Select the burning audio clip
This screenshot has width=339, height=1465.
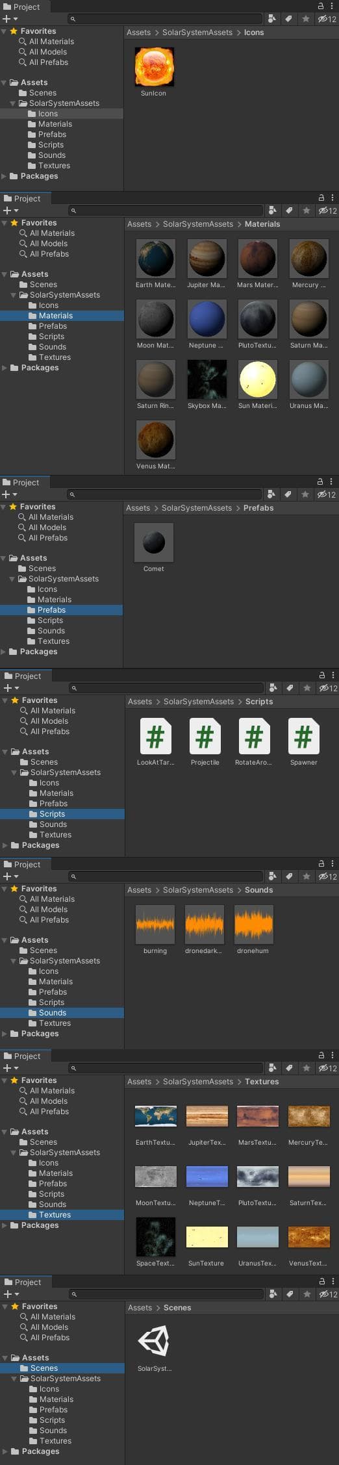tap(155, 924)
